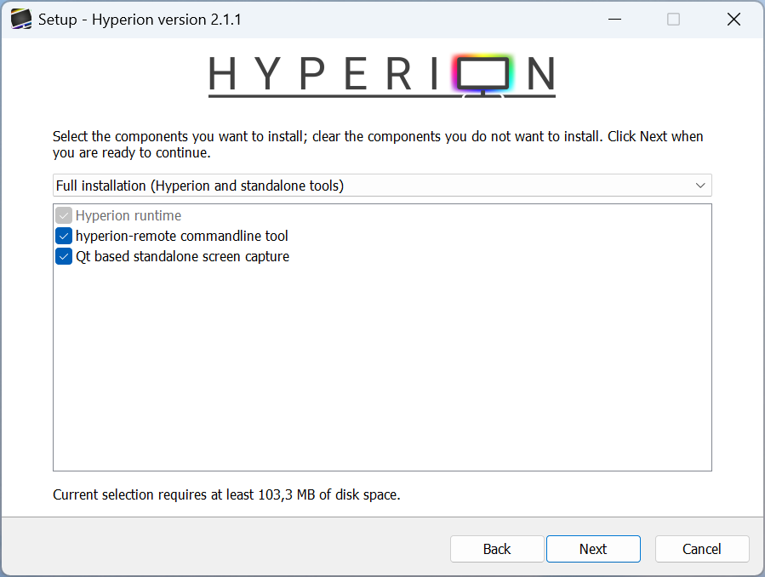
Task: Click the 'Hyperion runtime' component label
Action: (x=128, y=216)
